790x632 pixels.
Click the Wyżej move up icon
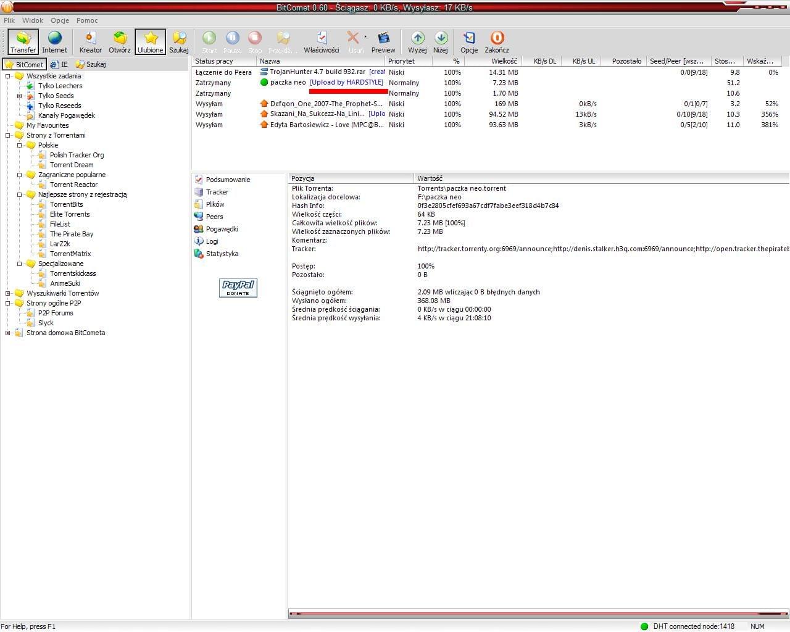point(417,42)
